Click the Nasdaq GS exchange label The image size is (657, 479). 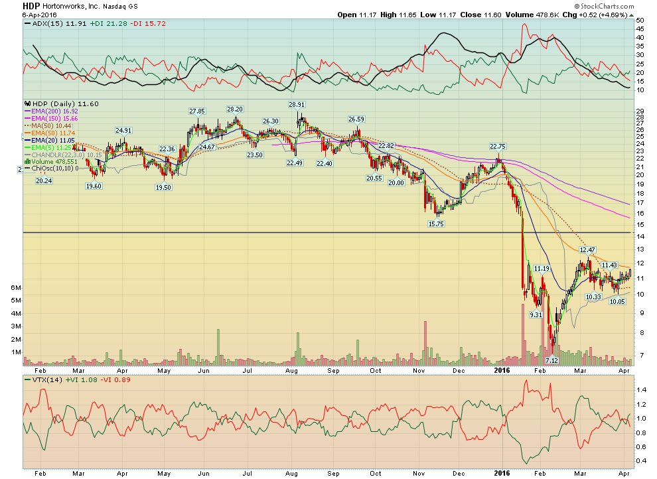(x=120, y=7)
